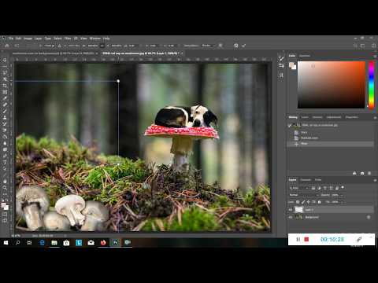Image resolution: width=378 pixels, height=283 pixels.
Task: Open the layer filter Kind dropdown
Action: click(x=299, y=188)
